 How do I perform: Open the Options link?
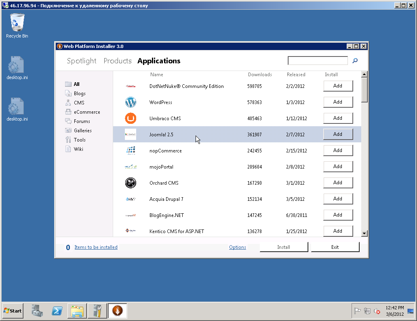pos(238,247)
